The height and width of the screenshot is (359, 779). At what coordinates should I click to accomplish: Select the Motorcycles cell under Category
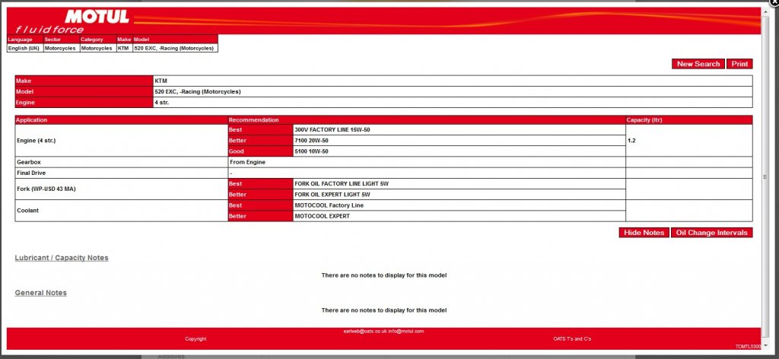point(98,48)
